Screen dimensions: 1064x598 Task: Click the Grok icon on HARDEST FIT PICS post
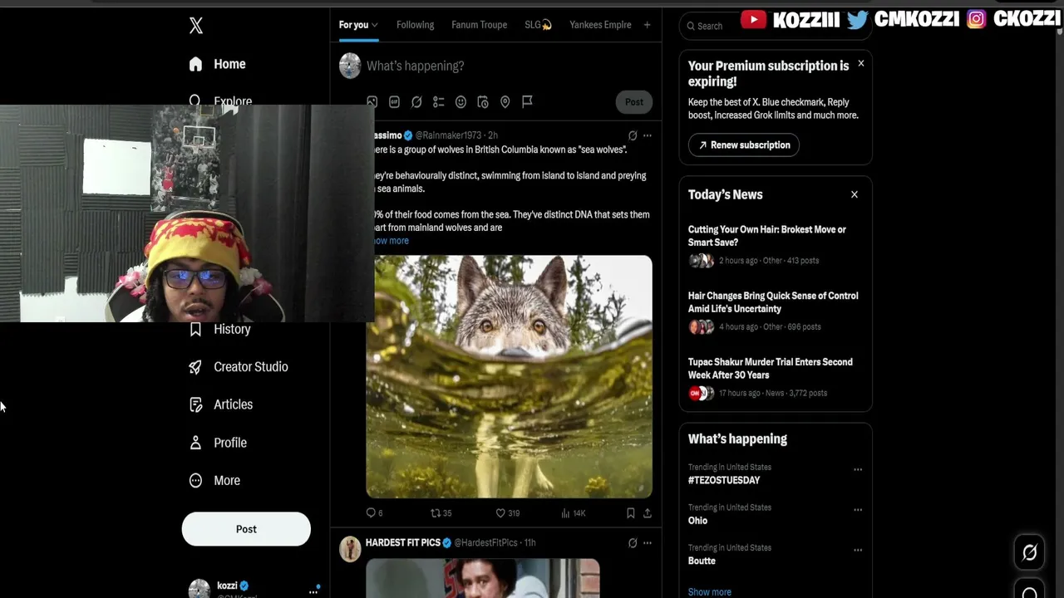click(633, 543)
